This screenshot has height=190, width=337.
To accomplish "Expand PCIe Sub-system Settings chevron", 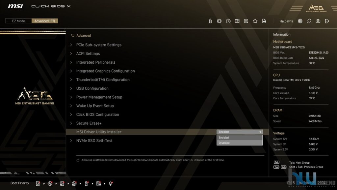I will [71, 45].
